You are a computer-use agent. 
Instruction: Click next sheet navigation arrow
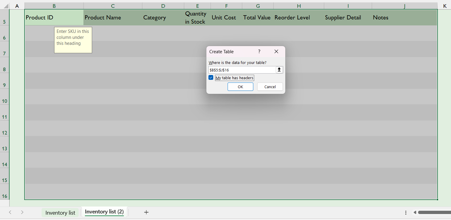pos(22,212)
